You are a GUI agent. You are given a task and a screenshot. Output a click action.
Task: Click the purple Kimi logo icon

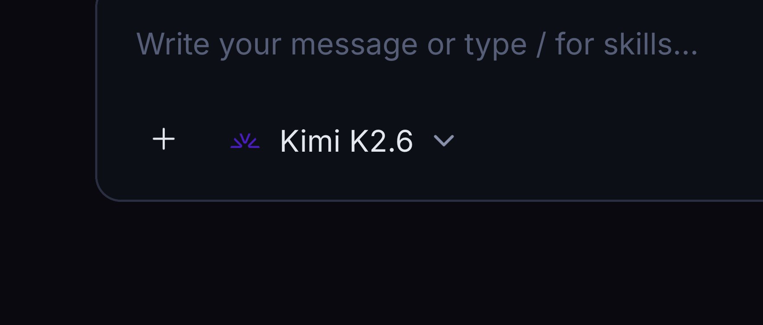click(x=245, y=141)
